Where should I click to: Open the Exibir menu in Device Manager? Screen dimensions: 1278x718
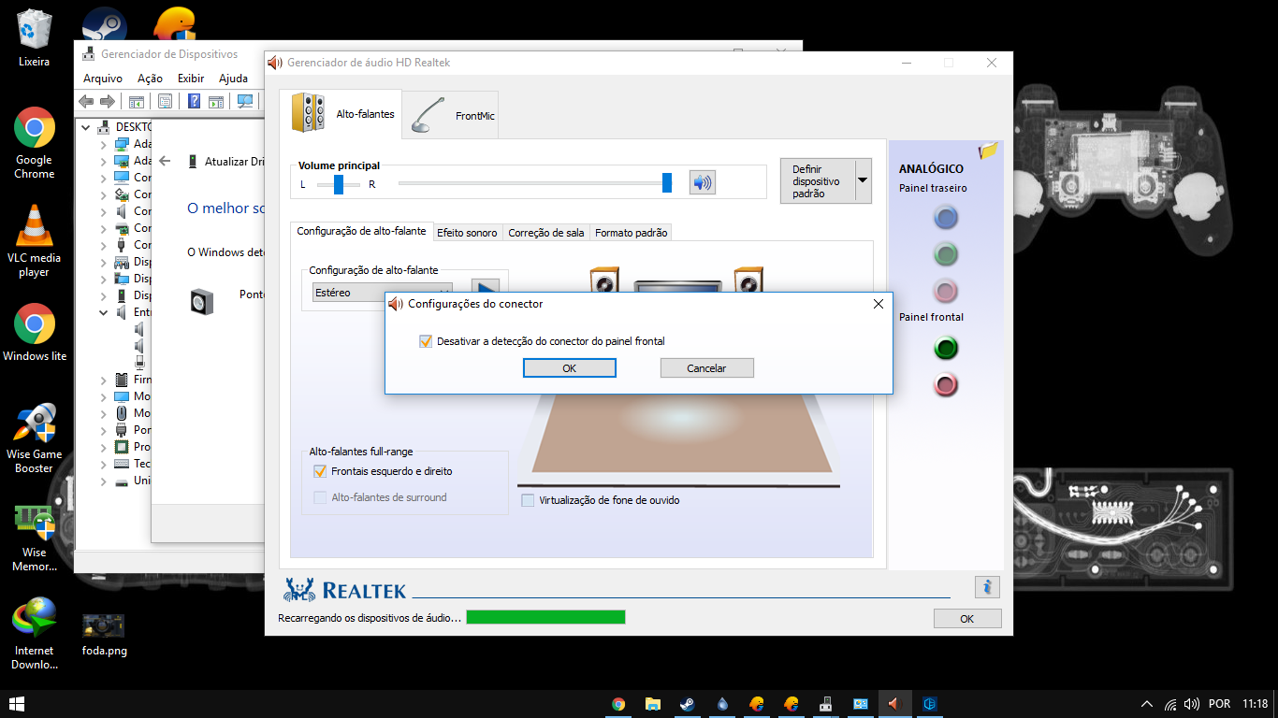pyautogui.click(x=191, y=79)
